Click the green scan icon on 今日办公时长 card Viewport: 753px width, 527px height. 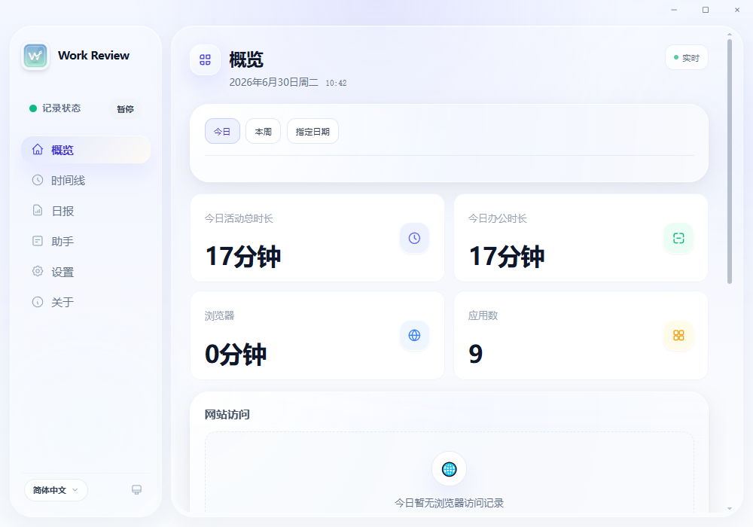tap(678, 238)
